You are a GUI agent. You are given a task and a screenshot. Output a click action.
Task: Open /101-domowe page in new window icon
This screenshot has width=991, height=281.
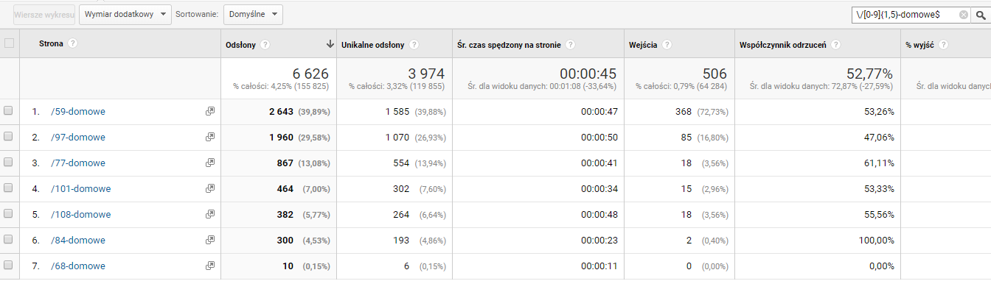coord(210,189)
